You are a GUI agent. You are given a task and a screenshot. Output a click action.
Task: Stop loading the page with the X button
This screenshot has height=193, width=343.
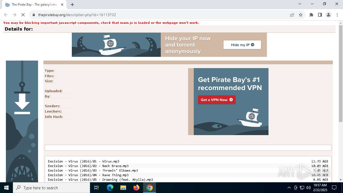(x=23, y=15)
